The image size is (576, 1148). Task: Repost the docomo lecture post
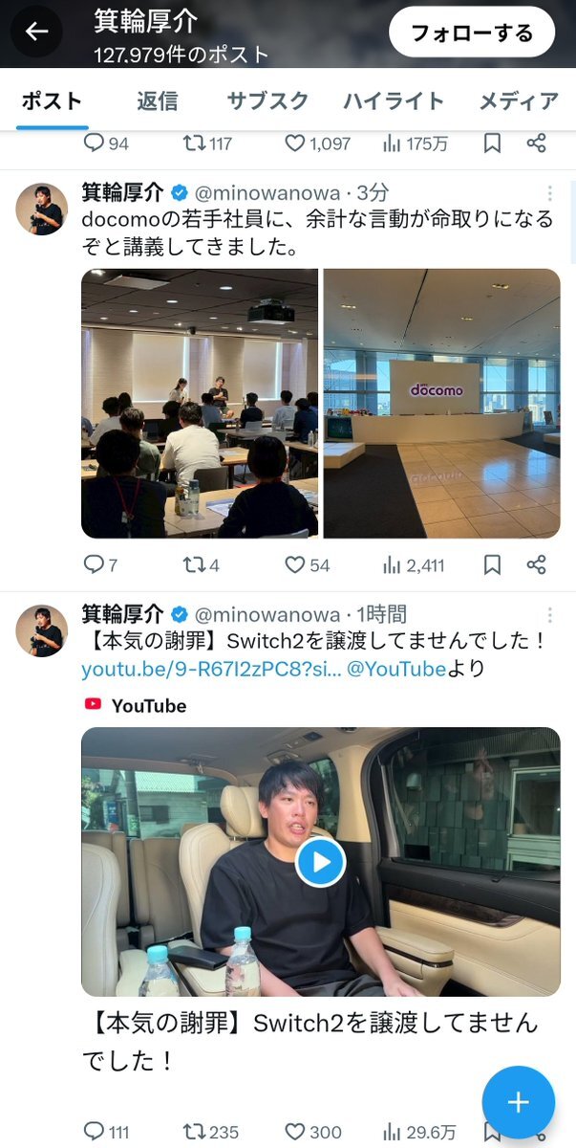pos(202,565)
